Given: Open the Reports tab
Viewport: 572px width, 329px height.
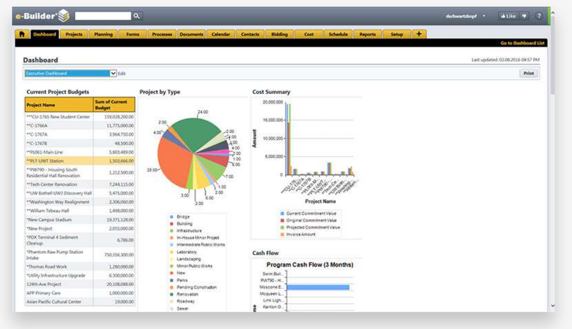Looking at the screenshot, I should tap(367, 34).
